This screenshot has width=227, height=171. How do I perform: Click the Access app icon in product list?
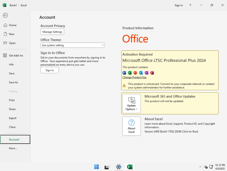coord(152,73)
